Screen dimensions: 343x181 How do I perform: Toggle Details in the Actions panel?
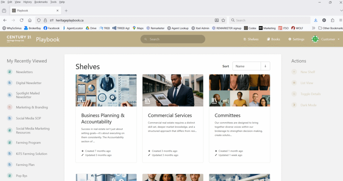pyautogui.click(x=294, y=94)
